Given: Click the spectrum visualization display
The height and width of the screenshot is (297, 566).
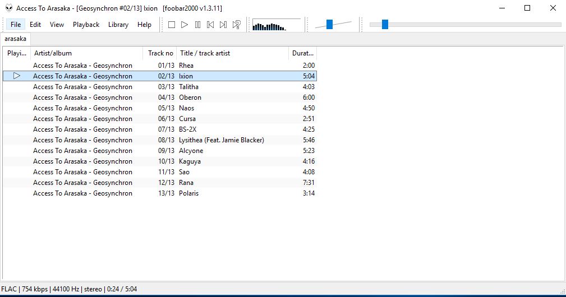Looking at the screenshot, I should [276, 25].
